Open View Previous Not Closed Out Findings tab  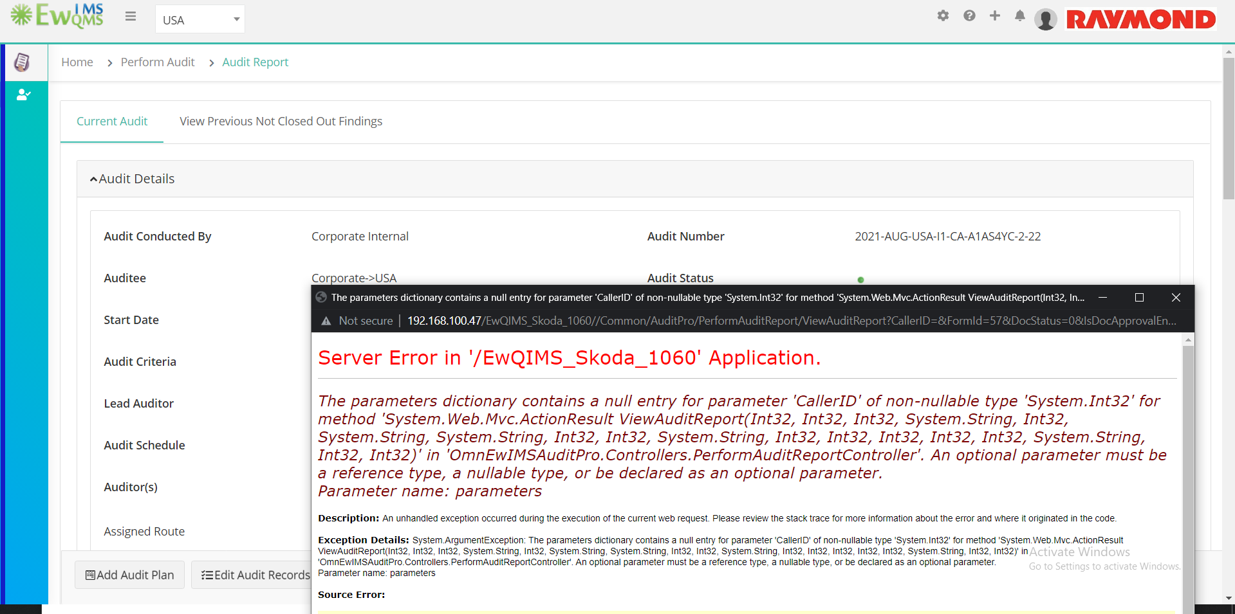pos(281,122)
